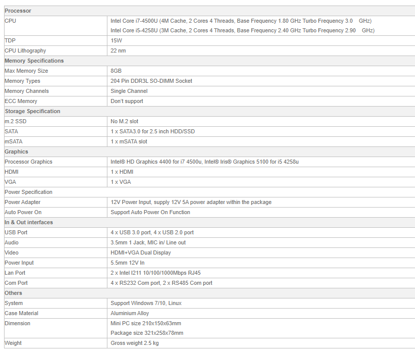
Task: Click the CPU Lithography 22 nm value
Action: [118, 50]
